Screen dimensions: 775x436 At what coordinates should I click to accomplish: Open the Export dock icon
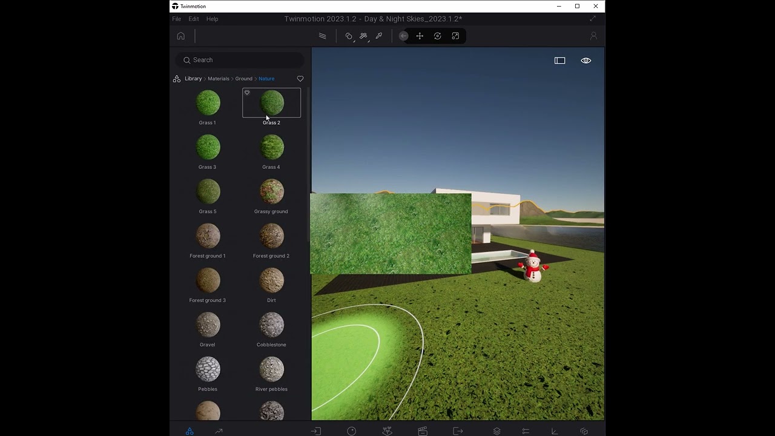(x=458, y=431)
